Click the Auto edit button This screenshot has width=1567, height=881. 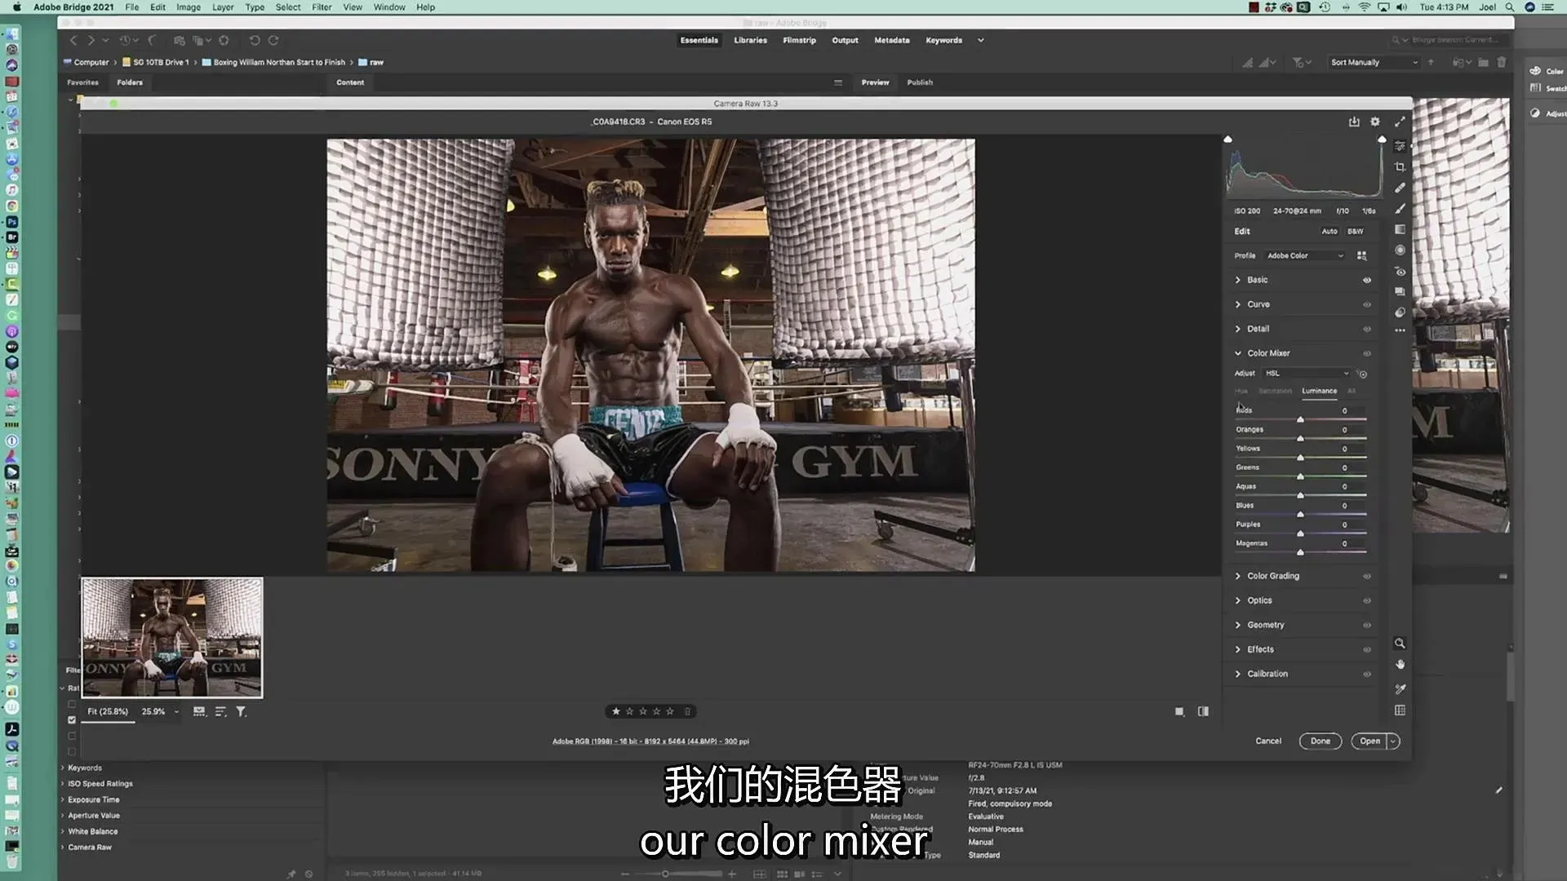coord(1330,232)
